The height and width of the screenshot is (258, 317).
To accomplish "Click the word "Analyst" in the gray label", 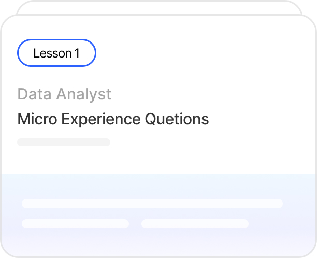I will pyautogui.click(x=84, y=94).
